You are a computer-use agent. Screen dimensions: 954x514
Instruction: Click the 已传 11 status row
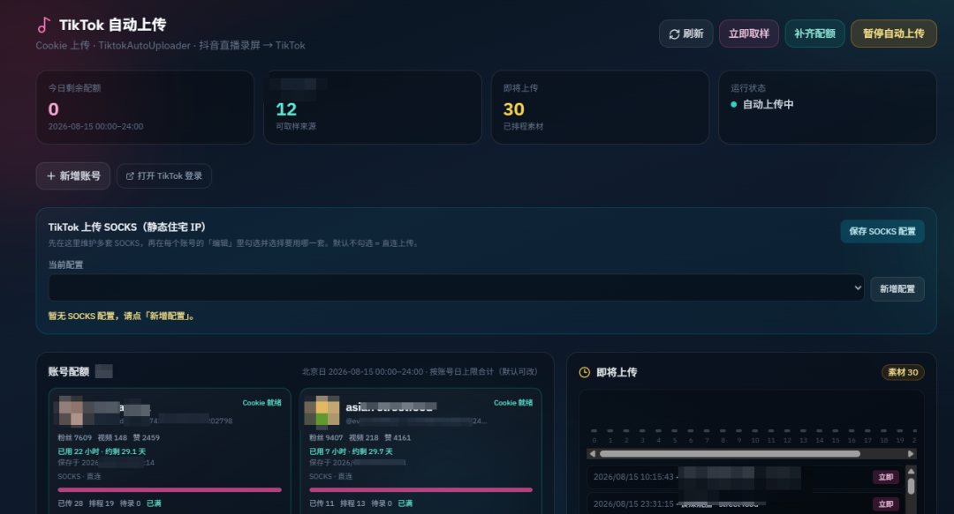coord(360,503)
